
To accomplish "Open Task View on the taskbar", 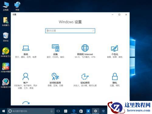I will click(58, 111).
